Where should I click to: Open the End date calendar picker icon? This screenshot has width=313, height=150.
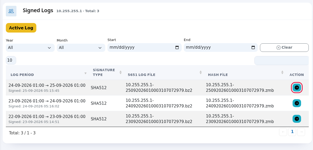(x=253, y=47)
